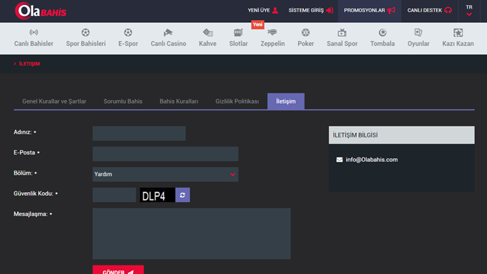Open the TR language selector

pyautogui.click(x=469, y=11)
